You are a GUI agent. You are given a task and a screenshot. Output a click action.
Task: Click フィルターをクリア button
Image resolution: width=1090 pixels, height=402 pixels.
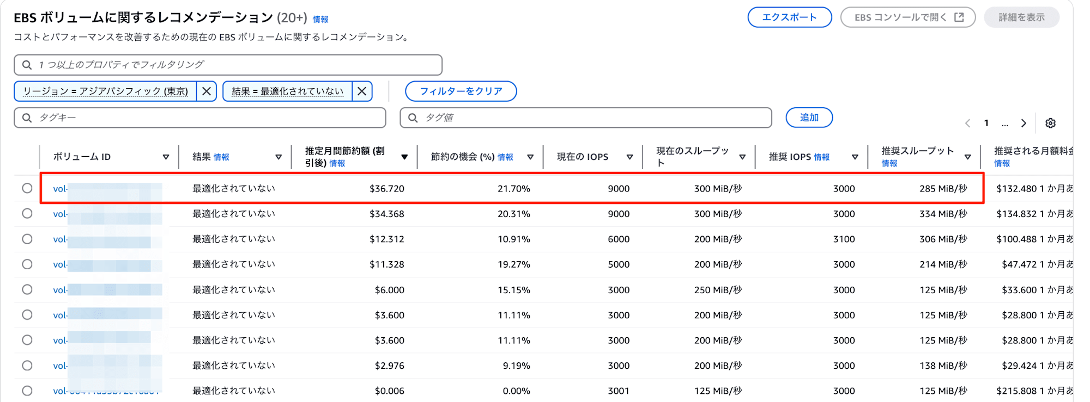click(461, 91)
